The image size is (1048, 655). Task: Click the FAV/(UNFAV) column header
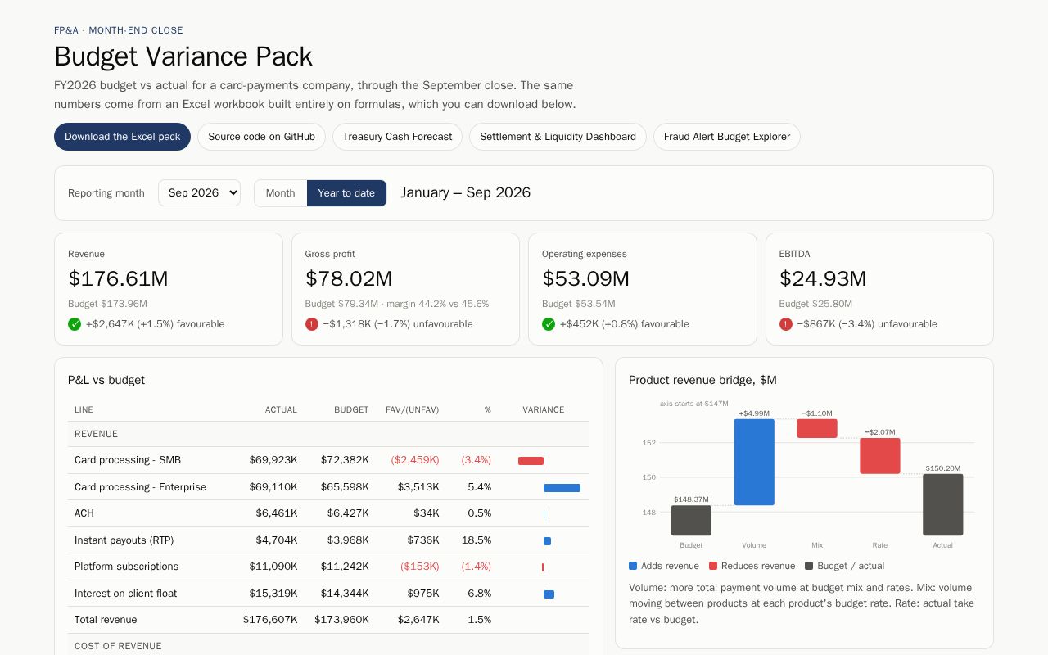coord(412,409)
